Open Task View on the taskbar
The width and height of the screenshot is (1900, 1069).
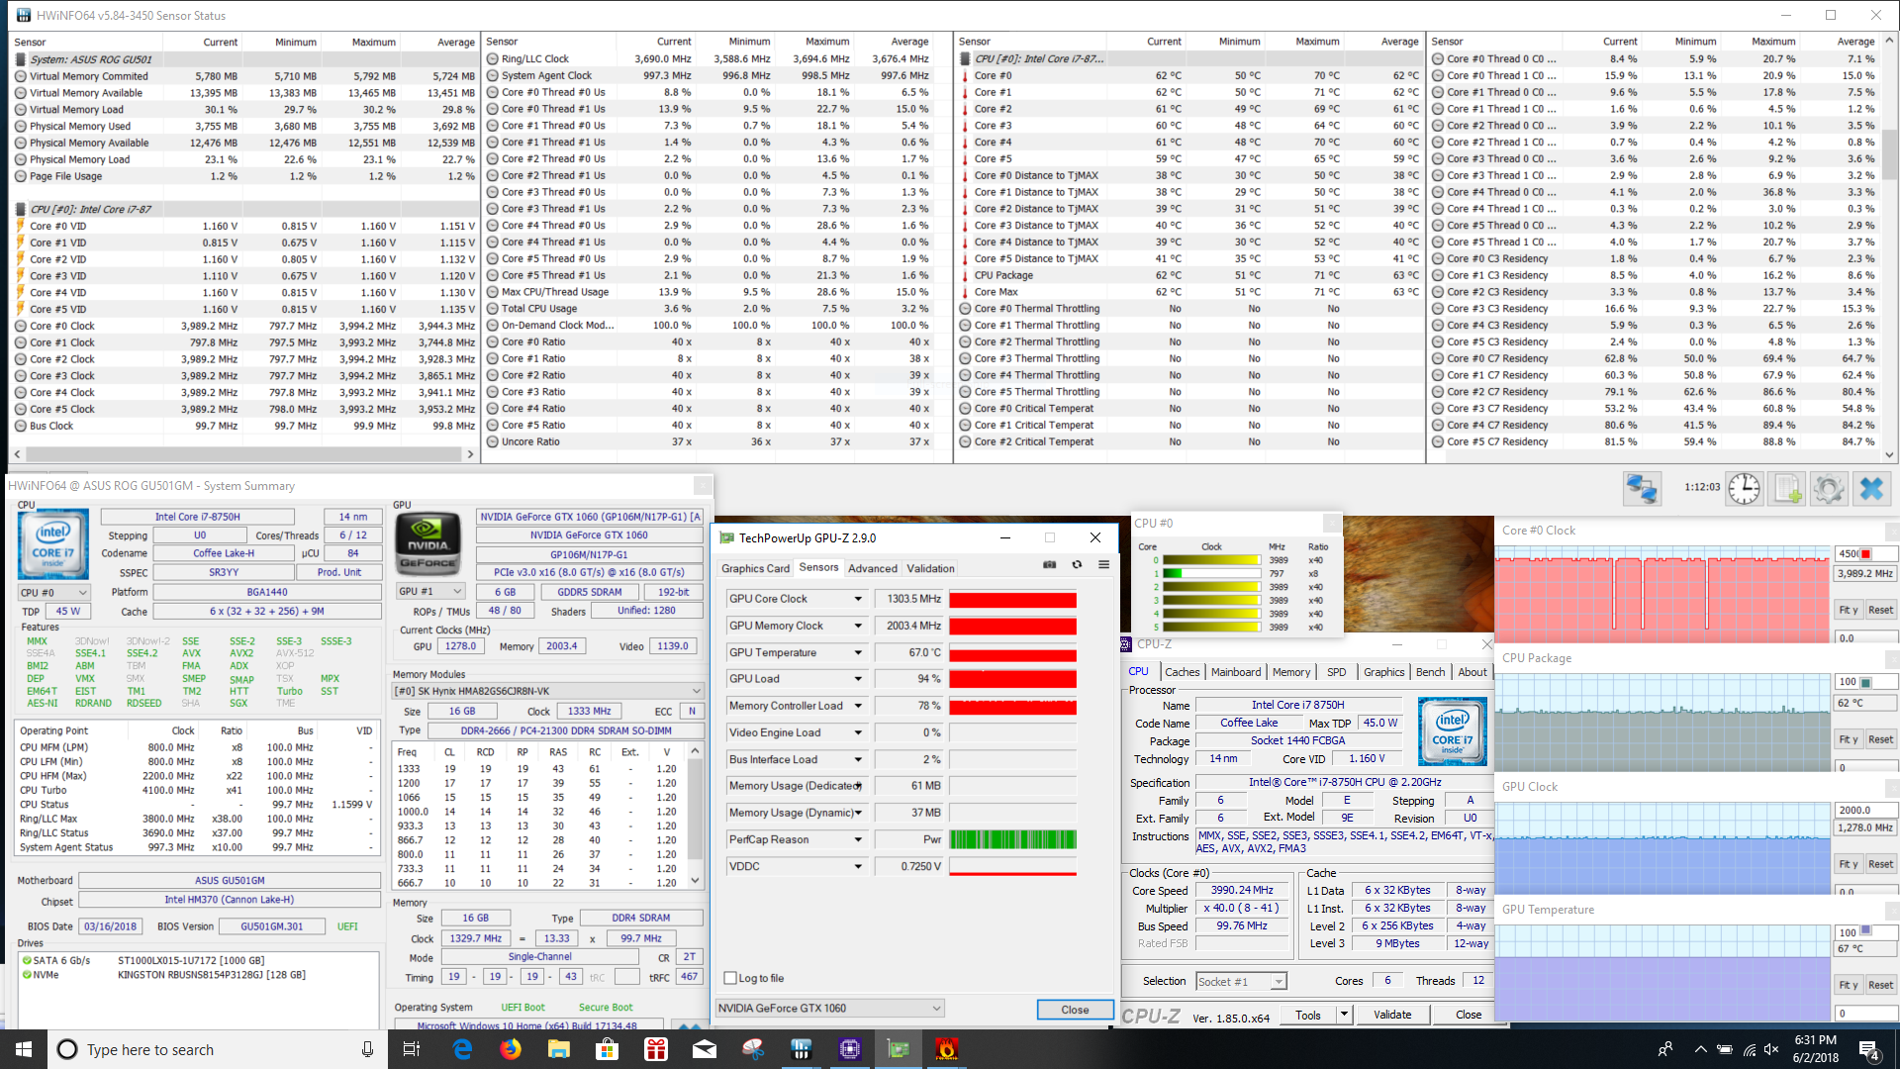tap(412, 1049)
